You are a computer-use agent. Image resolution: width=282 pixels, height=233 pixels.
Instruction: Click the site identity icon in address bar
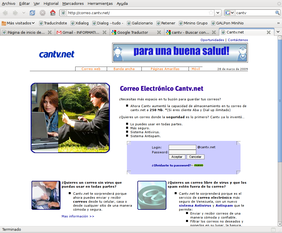(x=63, y=13)
